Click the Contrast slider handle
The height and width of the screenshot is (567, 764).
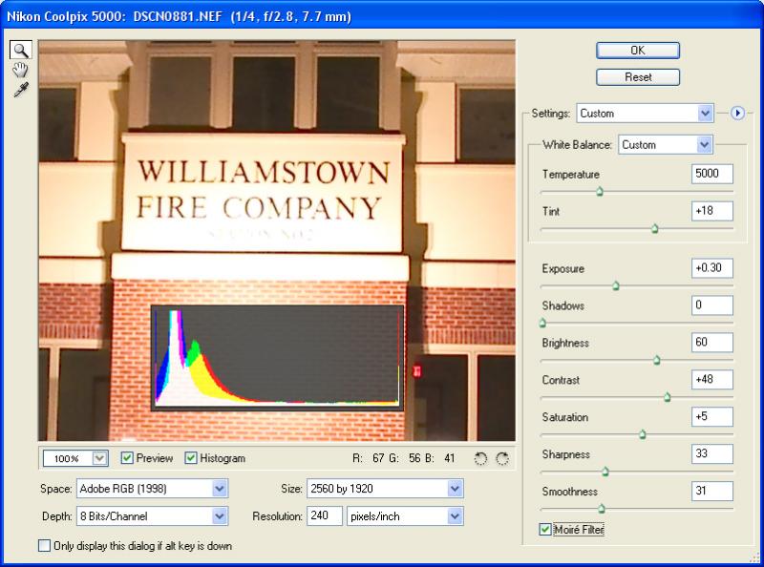point(667,397)
